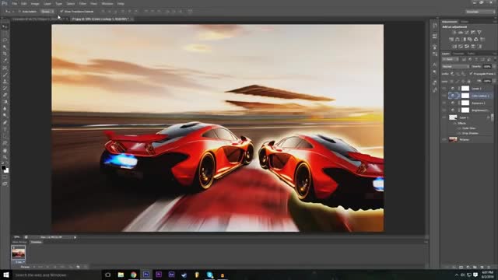This screenshot has width=498, height=280.
Task: Hide the Color Lookup 1 layer
Action: 444,96
